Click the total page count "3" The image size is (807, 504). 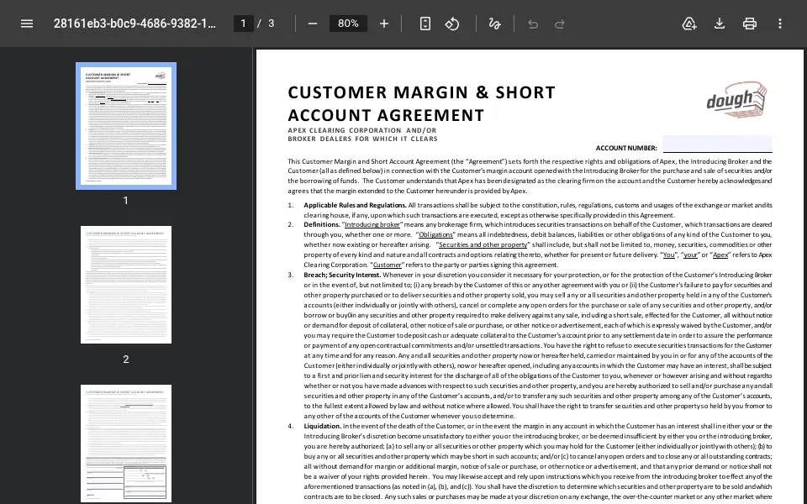[x=272, y=24]
